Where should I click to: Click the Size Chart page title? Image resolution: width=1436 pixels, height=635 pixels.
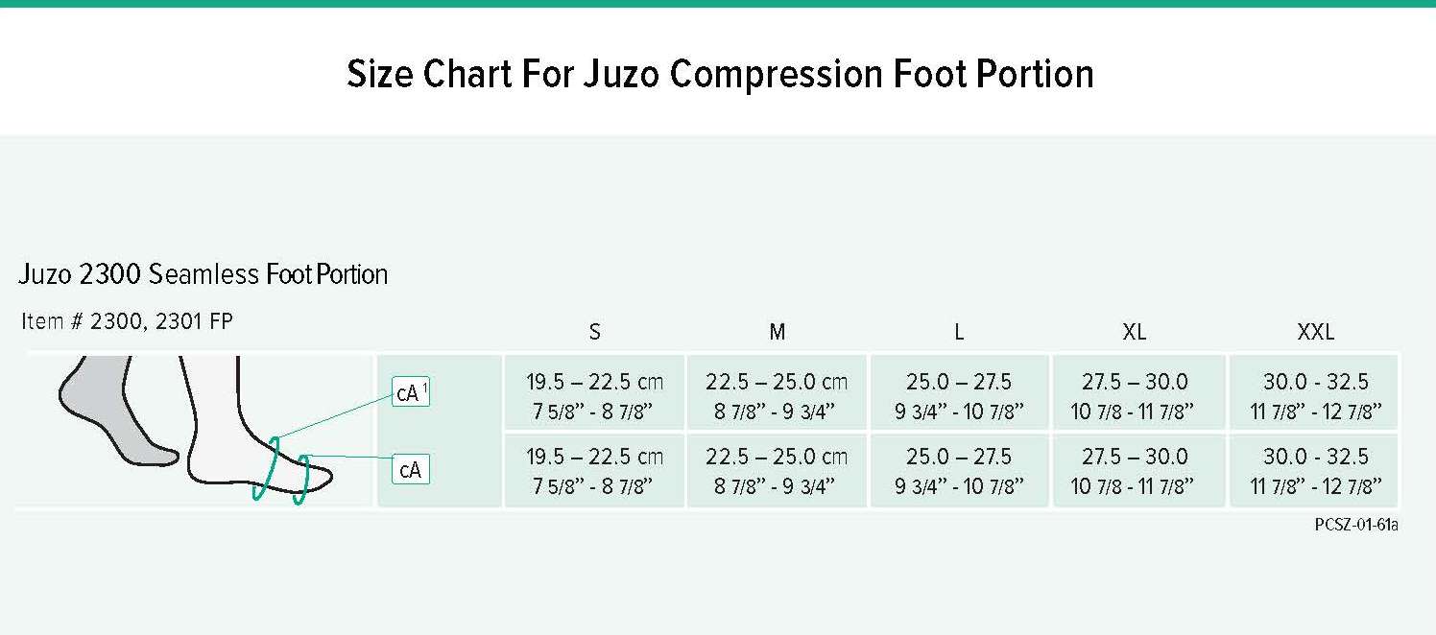(720, 74)
